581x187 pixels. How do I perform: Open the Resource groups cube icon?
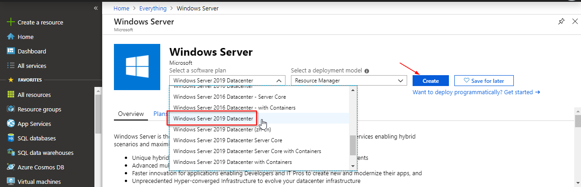[x=11, y=109]
